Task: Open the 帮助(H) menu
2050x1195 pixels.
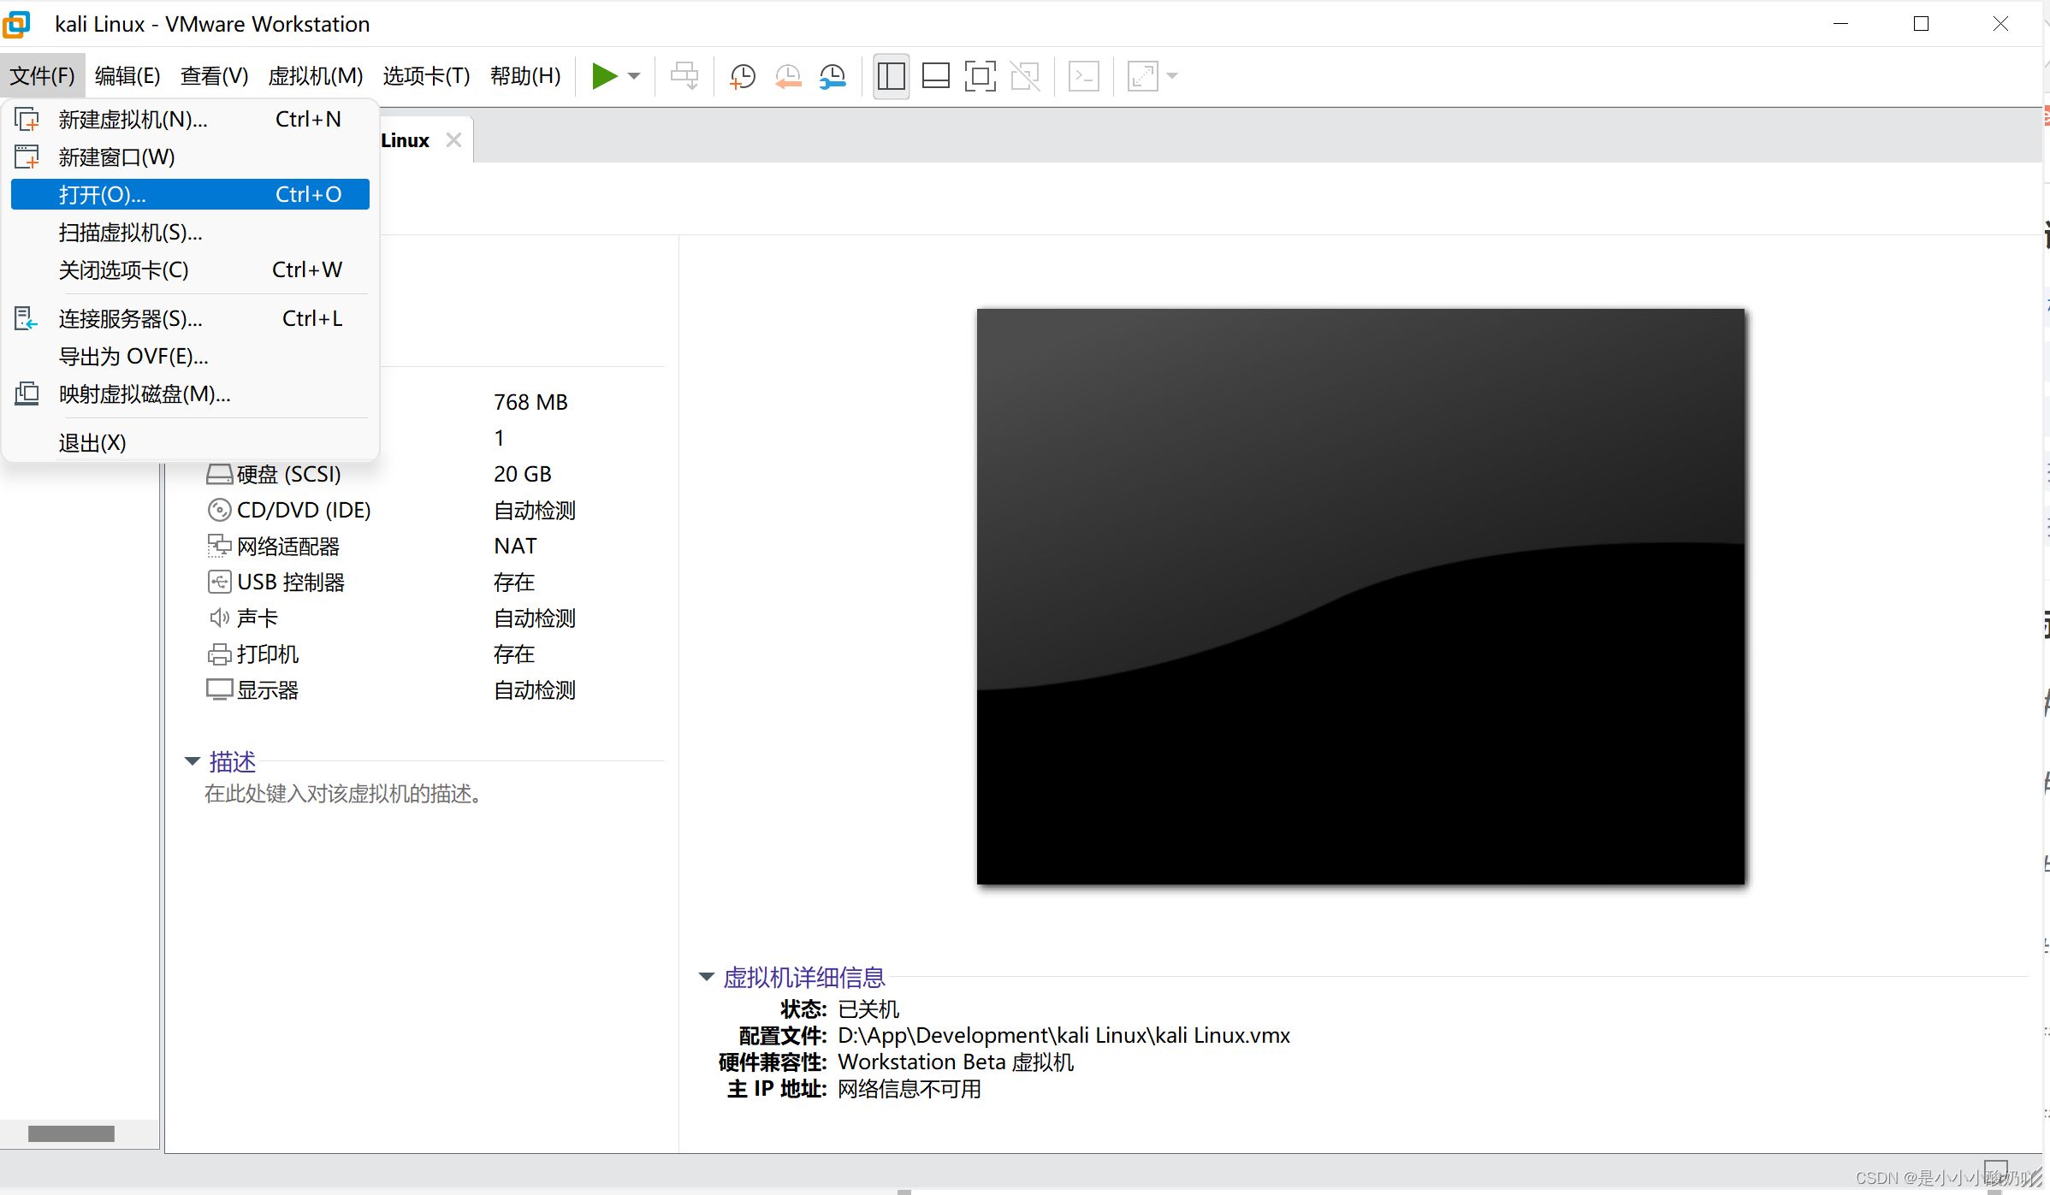Action: click(525, 76)
